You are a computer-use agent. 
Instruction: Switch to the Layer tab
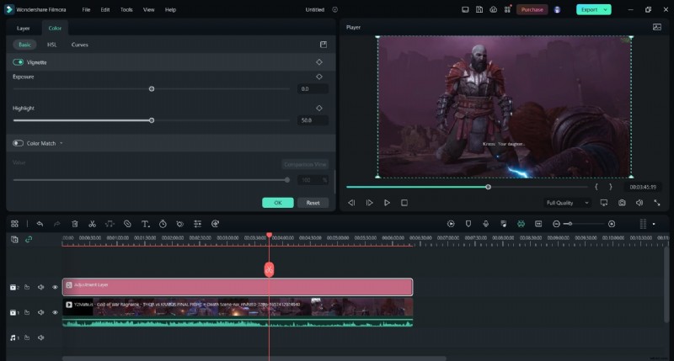(24, 29)
